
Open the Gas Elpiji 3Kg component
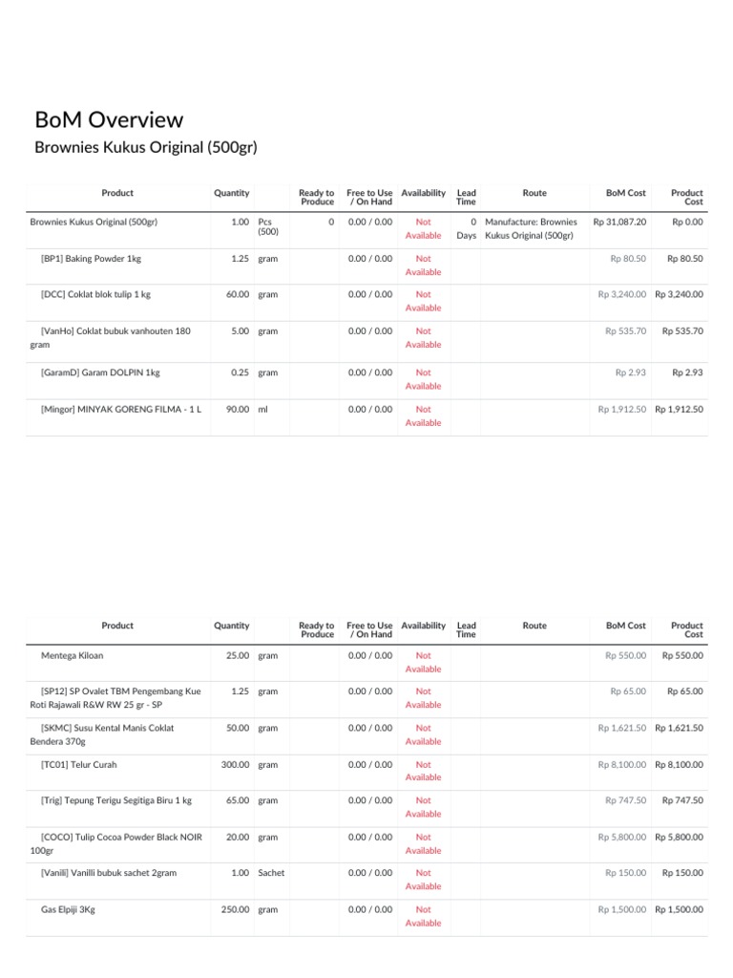point(68,910)
